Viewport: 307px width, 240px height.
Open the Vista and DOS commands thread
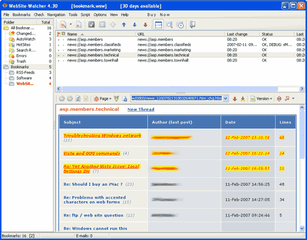(x=91, y=153)
